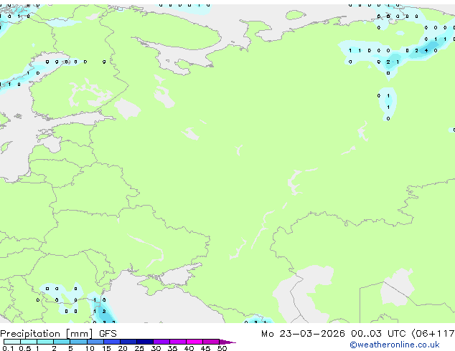Pick the legend swatch between 1 and 2
Image resolution: width=455 pixels, height=351 pixels.
click(45, 342)
